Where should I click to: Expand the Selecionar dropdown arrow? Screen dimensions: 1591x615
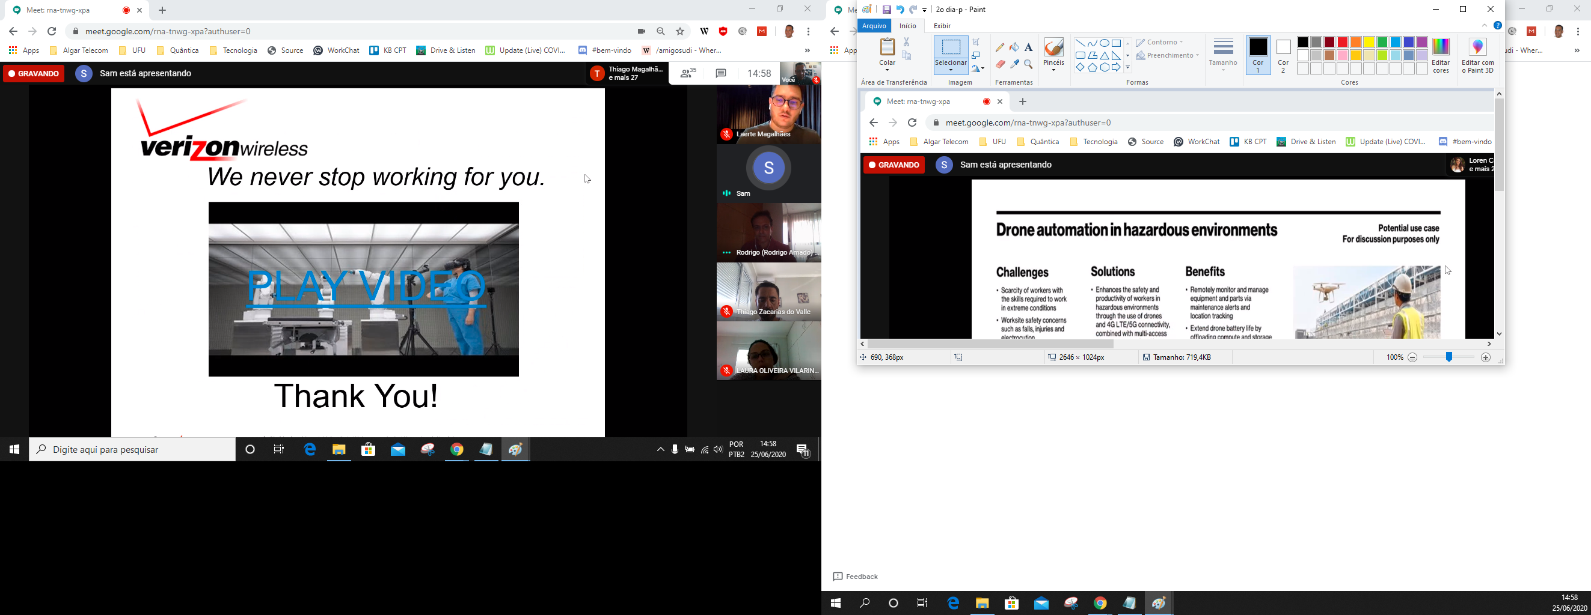coord(951,70)
